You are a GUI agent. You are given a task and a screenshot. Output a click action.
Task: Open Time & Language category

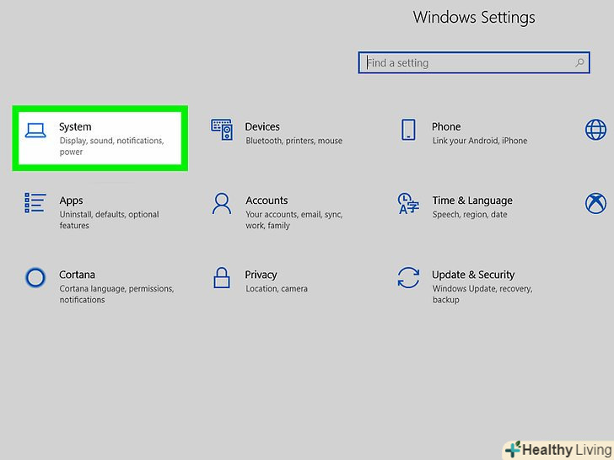[472, 201]
